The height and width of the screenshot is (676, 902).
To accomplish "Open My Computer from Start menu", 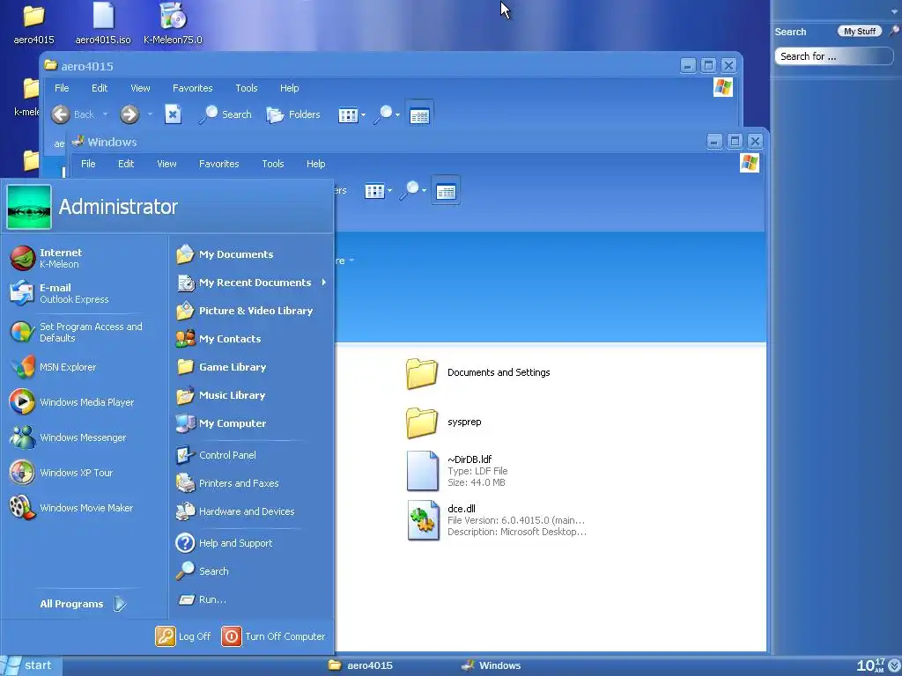I will point(221,423).
